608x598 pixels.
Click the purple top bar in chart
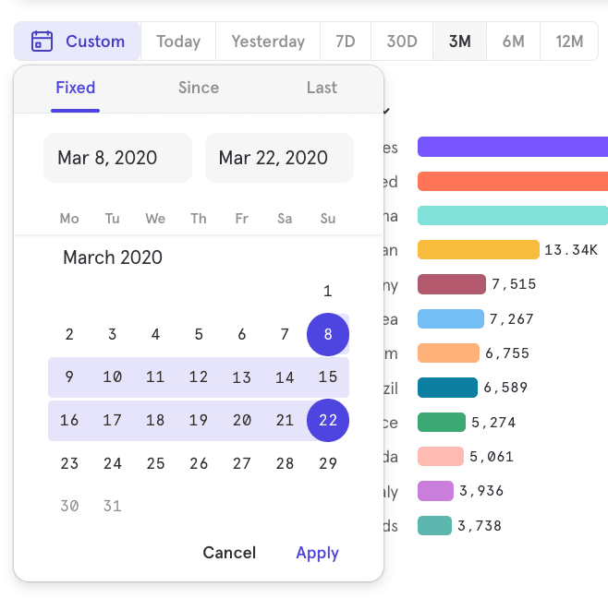[x=513, y=147]
